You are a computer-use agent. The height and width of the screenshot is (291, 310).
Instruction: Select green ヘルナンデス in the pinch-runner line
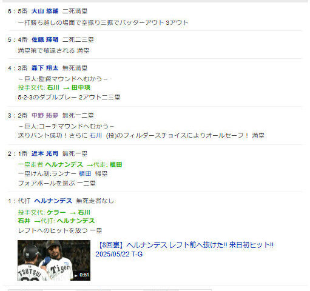pos(64,164)
